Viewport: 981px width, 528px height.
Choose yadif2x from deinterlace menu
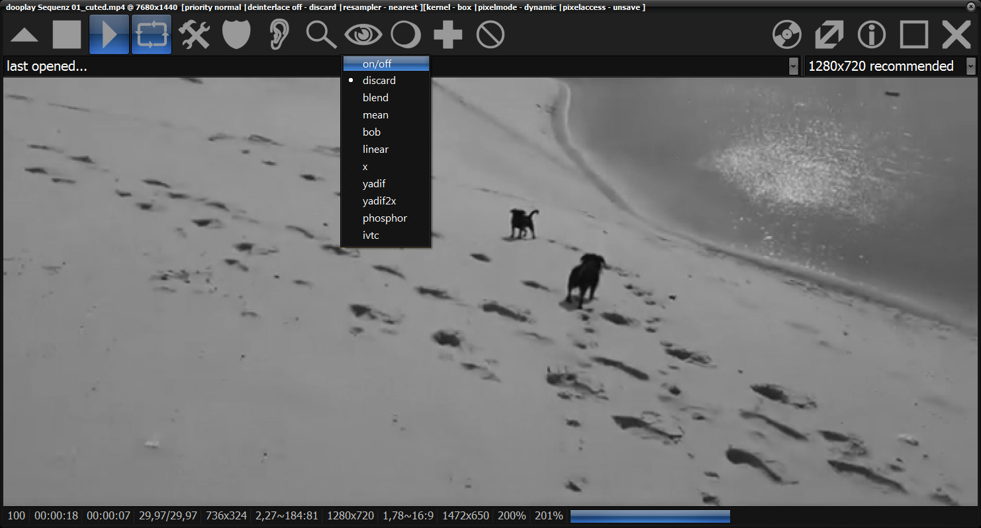pos(379,200)
